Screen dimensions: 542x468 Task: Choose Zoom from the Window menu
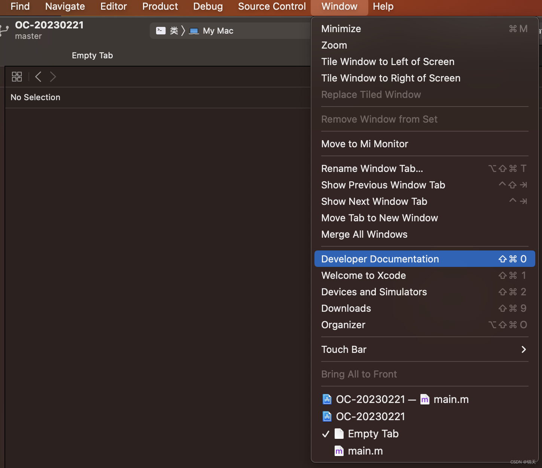click(x=425, y=45)
